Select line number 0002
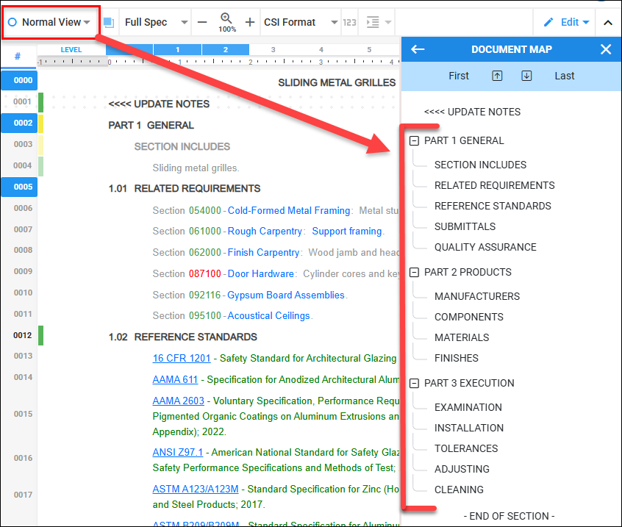The height and width of the screenshot is (527, 622). [x=19, y=123]
